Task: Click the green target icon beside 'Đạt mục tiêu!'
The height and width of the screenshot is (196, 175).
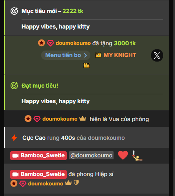Action: click(x=14, y=86)
